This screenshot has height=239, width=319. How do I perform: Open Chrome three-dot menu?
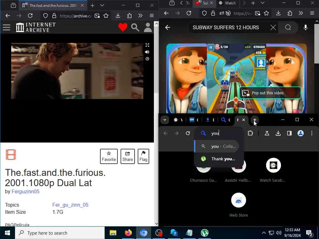click(312, 133)
